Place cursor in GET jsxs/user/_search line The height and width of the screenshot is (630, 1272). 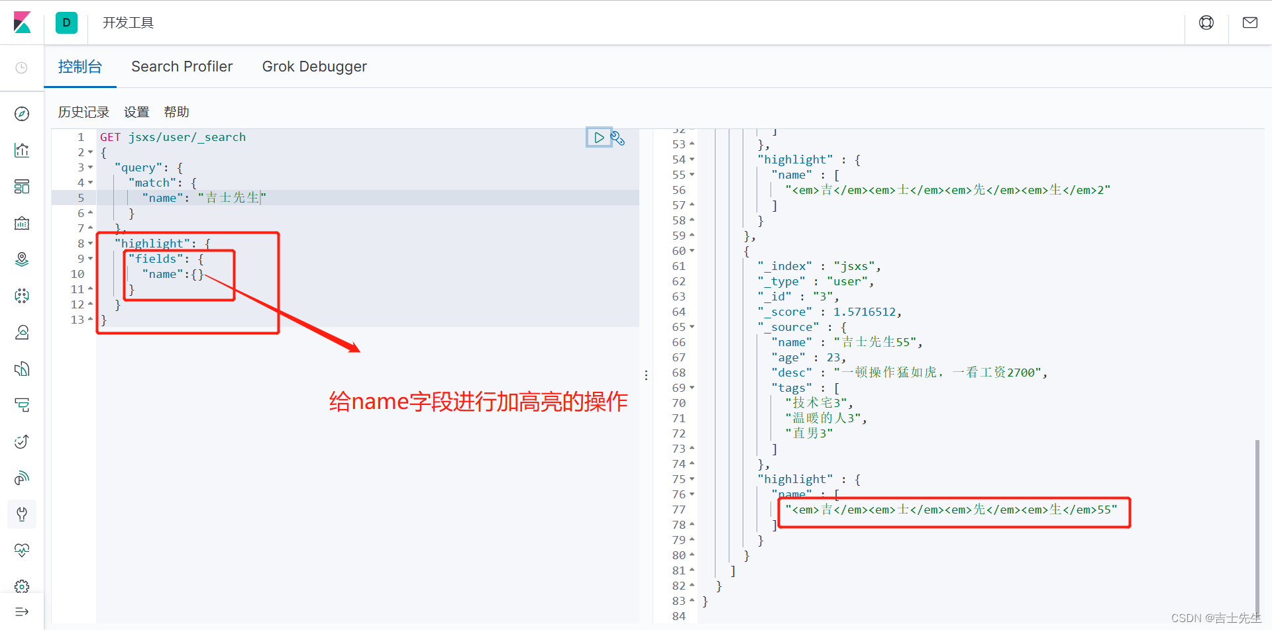coord(173,137)
